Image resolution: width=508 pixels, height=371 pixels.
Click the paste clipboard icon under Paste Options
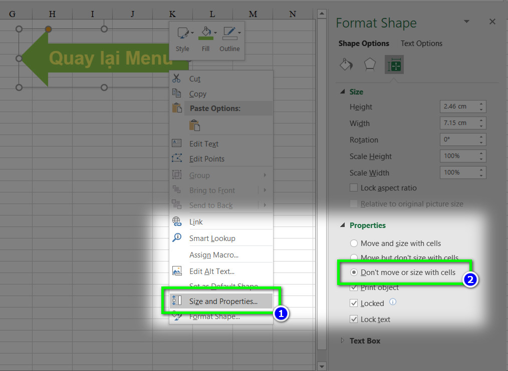click(x=195, y=125)
